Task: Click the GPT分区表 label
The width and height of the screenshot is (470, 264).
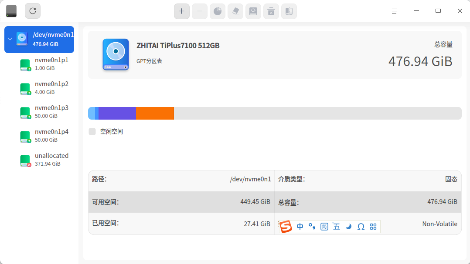Action: tap(149, 61)
